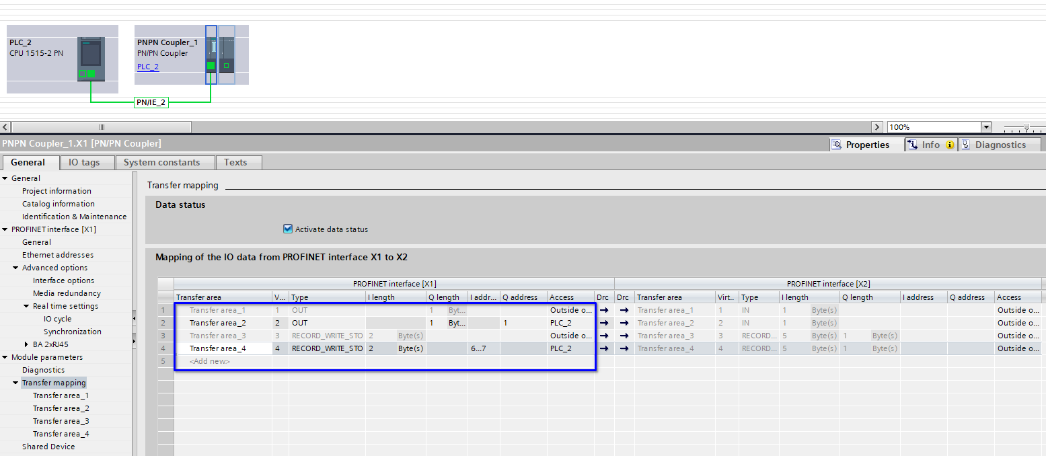Image resolution: width=1046 pixels, height=456 pixels.
Task: Click the zoom slider handle
Action: (1026, 127)
